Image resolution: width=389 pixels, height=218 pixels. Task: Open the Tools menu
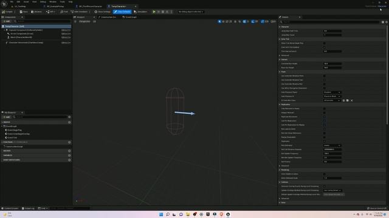(x=62, y=2)
